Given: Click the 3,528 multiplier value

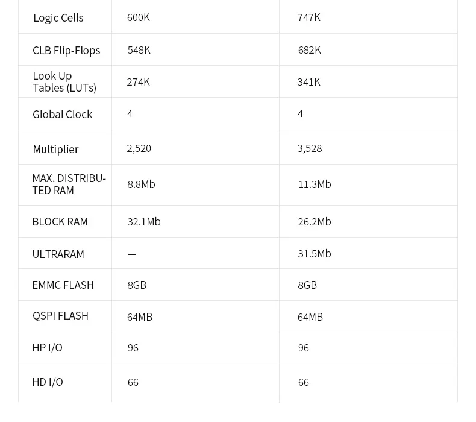Looking at the screenshot, I should point(310,148).
